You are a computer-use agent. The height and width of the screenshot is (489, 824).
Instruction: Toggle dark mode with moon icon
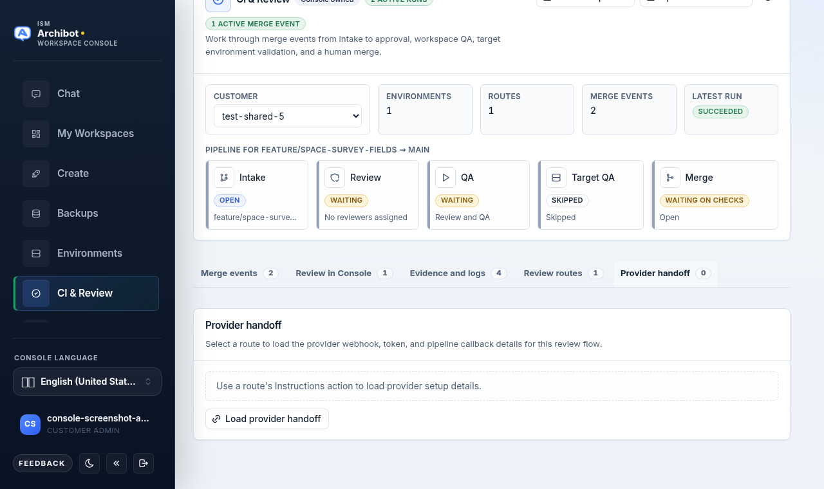89,463
